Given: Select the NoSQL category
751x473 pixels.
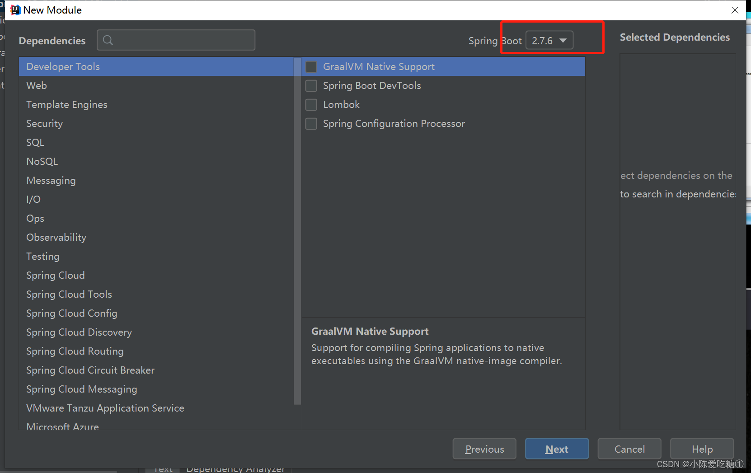Looking at the screenshot, I should pyautogui.click(x=156, y=161).
